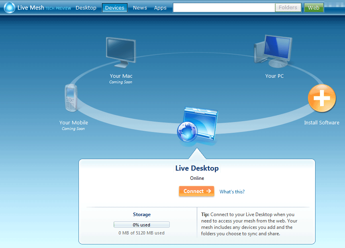Click Coming Soon under Your Mobile
This screenshot has width=345, height=248.
pyautogui.click(x=73, y=129)
